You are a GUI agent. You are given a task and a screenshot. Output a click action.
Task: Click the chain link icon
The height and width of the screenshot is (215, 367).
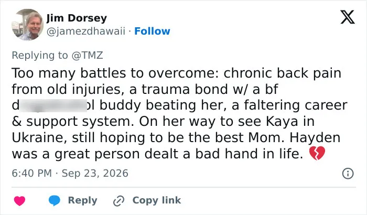(x=118, y=201)
